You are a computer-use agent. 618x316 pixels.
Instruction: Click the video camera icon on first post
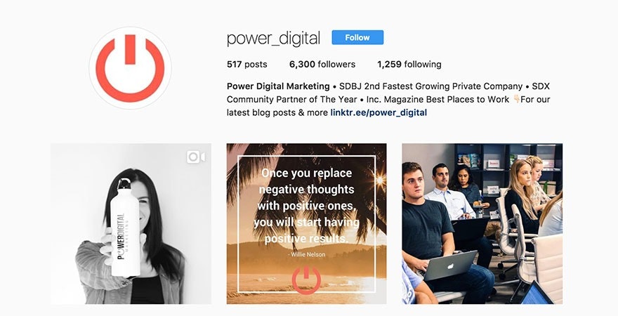[x=196, y=157]
